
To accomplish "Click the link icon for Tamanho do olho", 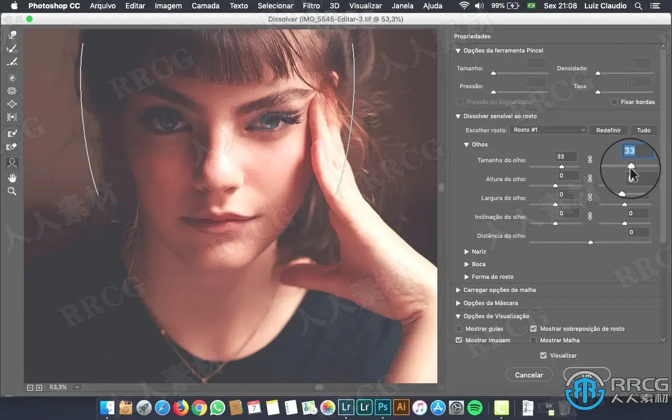I will pos(590,160).
